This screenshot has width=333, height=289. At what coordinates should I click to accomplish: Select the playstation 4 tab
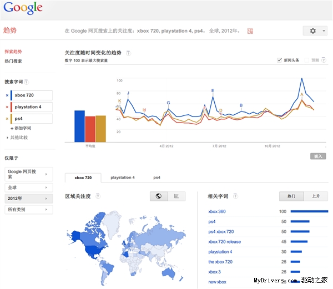click(x=123, y=178)
